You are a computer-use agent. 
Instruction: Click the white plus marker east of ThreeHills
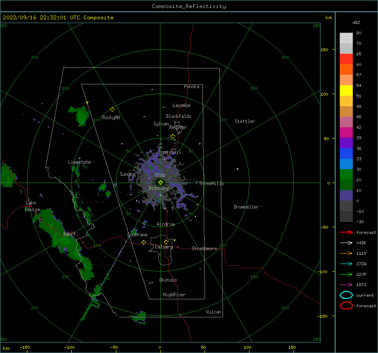[x=237, y=169]
